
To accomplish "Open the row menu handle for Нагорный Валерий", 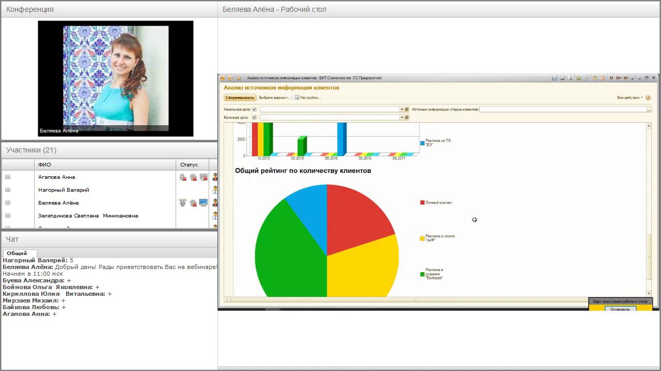I will point(8,190).
